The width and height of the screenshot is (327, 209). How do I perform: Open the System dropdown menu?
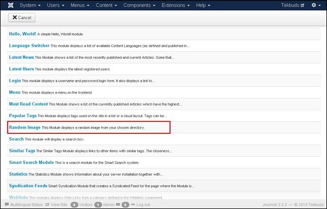30,5
